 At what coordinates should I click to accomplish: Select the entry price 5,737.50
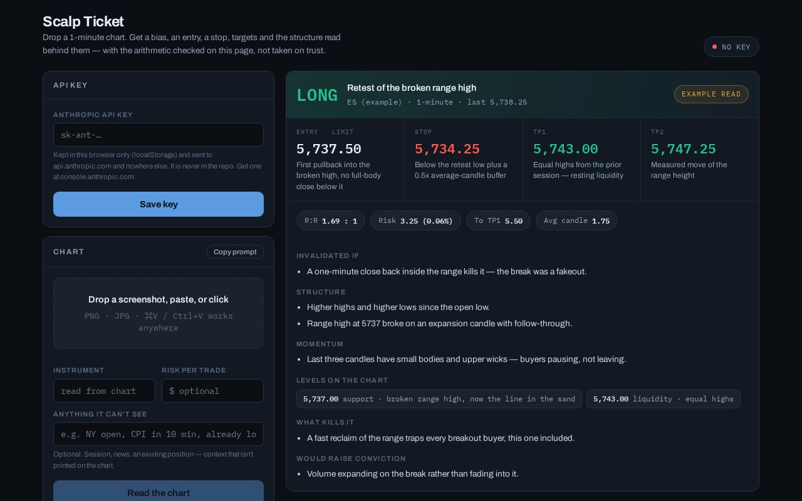[329, 149]
